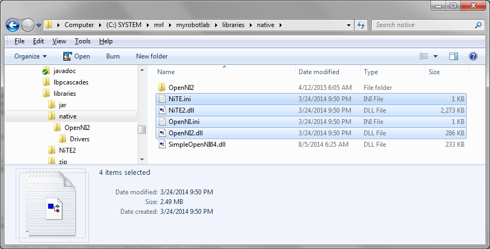Click the Forward navigation arrow
The width and height of the screenshot is (490, 249).
(28, 25)
